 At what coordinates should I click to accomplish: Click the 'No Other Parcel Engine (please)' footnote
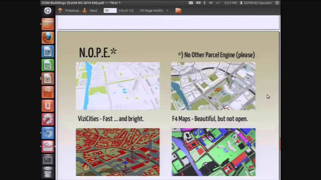pos(216,55)
